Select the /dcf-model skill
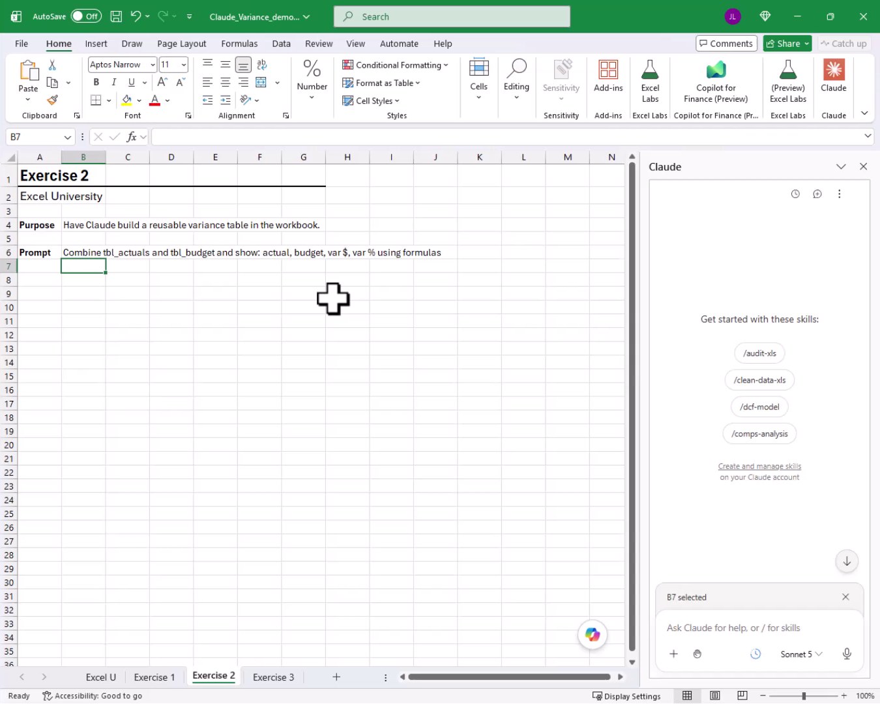The height and width of the screenshot is (704, 880). 759,407
